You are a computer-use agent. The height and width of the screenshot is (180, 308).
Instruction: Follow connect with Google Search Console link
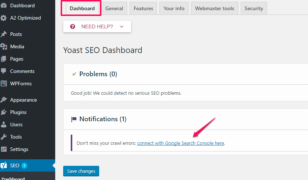click(x=181, y=143)
